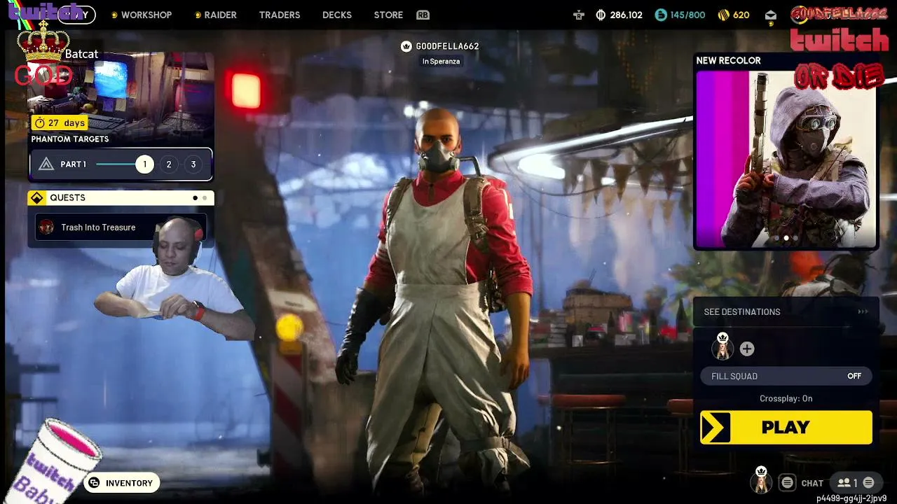Click the Crossplay: On setting
897x504 pixels.
[x=786, y=398]
